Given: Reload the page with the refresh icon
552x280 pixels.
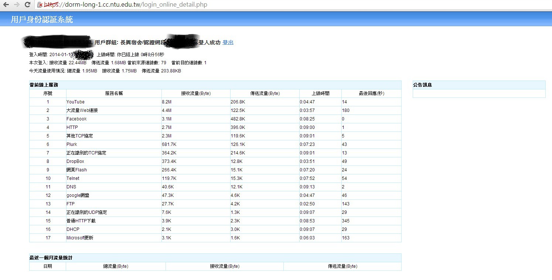Looking at the screenshot, I should pyautogui.click(x=27, y=5).
